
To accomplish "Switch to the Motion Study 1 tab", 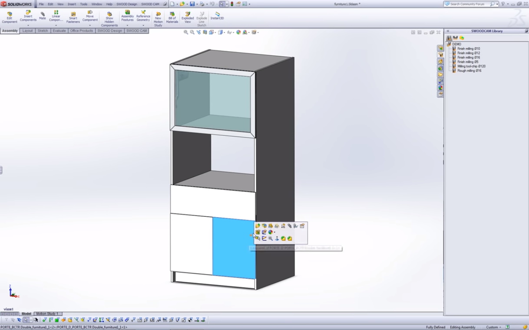I will pyautogui.click(x=47, y=314).
